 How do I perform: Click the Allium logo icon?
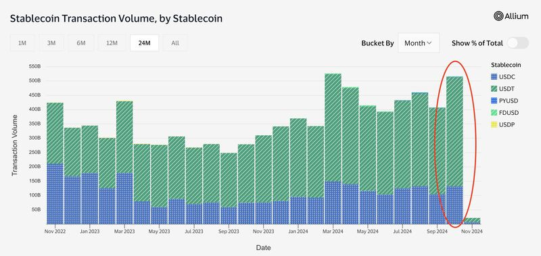point(498,16)
